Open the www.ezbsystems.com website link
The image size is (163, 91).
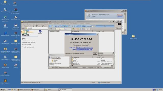click(85, 48)
